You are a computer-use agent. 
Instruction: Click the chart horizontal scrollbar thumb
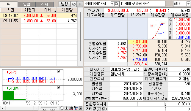pyautogui.click(x=19, y=108)
